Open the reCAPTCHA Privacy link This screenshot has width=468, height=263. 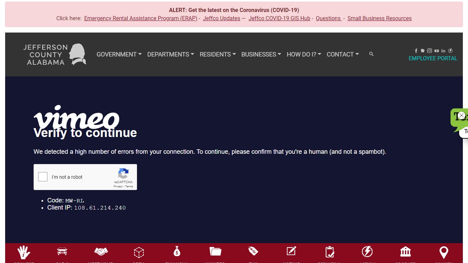[x=118, y=187]
